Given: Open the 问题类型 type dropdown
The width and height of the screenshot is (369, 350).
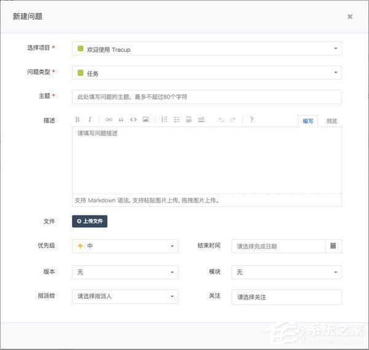Looking at the screenshot, I should [207, 73].
